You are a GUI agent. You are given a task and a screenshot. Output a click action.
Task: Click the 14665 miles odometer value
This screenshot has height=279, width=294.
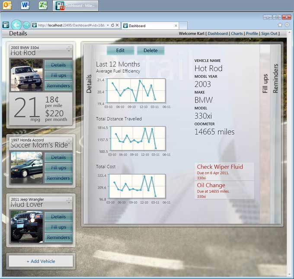click(214, 132)
